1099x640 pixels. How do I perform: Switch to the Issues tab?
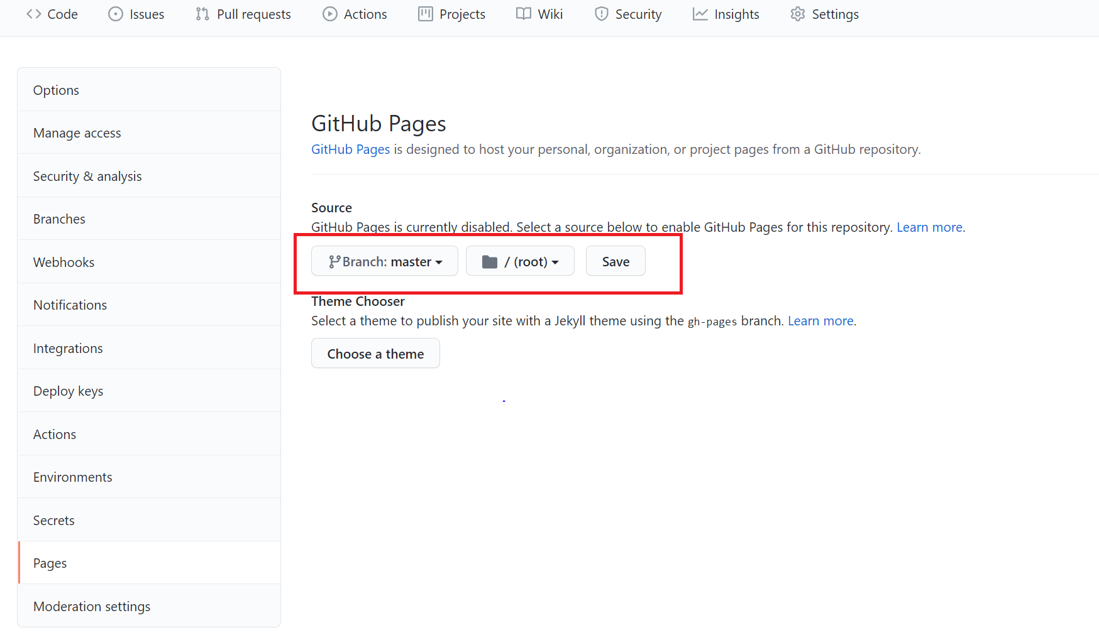[136, 14]
